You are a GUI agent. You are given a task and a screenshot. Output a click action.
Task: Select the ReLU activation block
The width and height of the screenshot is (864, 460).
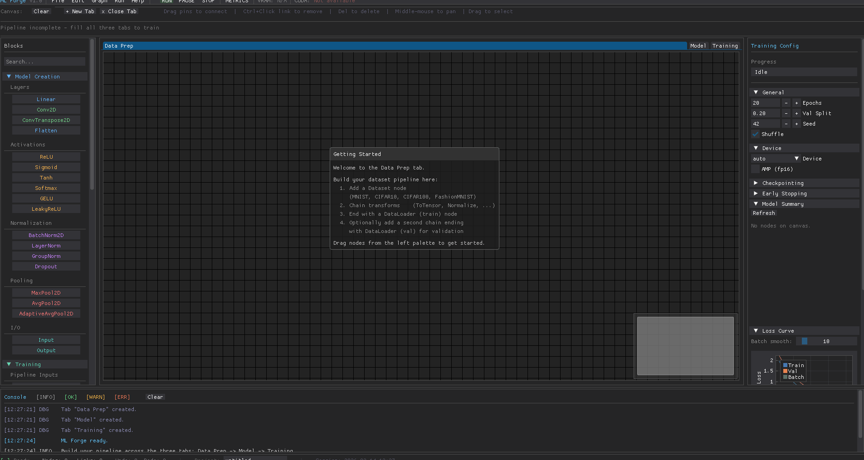click(x=46, y=156)
